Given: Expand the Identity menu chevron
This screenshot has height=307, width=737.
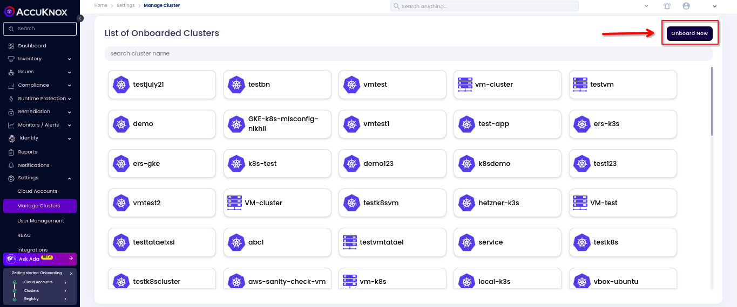Looking at the screenshot, I should click(70, 138).
